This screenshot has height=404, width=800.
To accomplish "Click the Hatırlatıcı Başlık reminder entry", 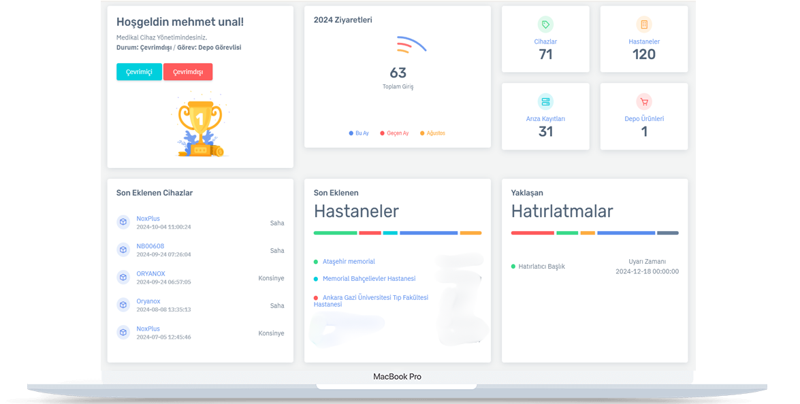I will (x=541, y=267).
